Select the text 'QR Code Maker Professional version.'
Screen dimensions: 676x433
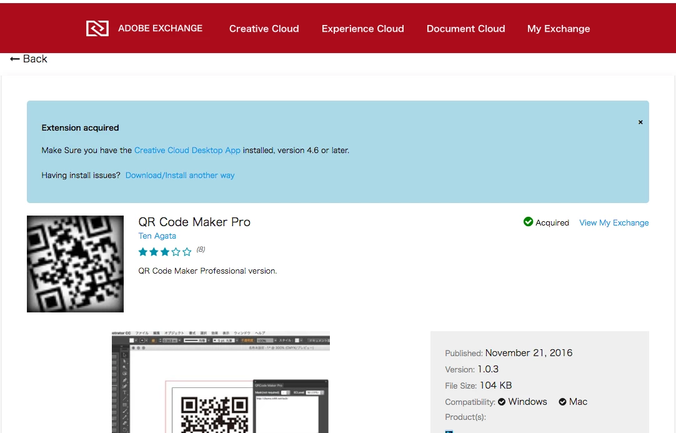(207, 271)
